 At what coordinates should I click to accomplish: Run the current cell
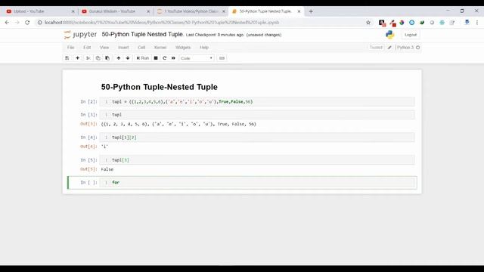[143, 58]
